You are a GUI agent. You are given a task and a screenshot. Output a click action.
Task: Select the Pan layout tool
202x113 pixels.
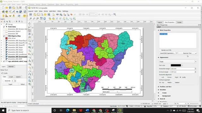29,24
